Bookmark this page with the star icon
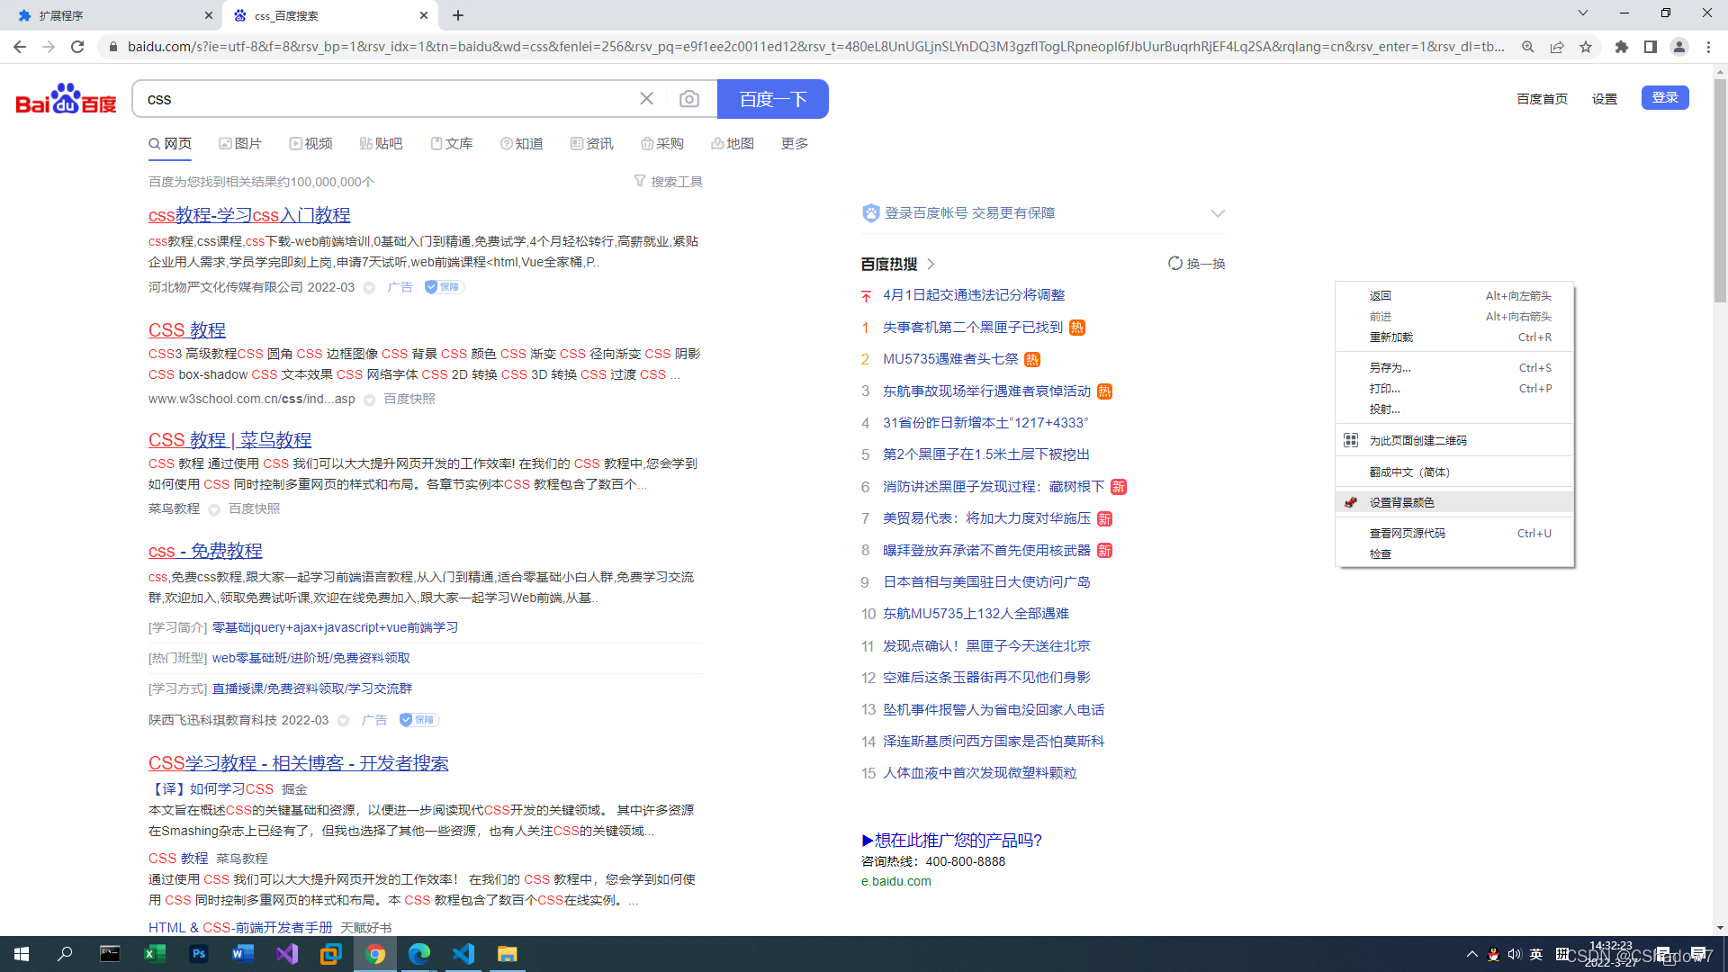Viewport: 1728px width, 972px height. (1586, 47)
